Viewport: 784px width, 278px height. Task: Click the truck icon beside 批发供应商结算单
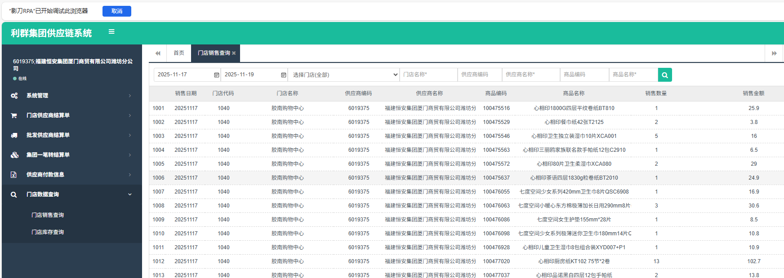coord(14,135)
